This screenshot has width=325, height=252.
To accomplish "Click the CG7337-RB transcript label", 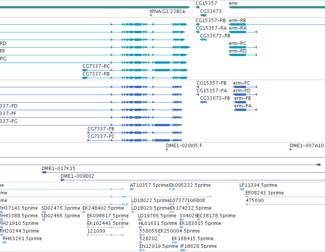I will tap(96, 74).
